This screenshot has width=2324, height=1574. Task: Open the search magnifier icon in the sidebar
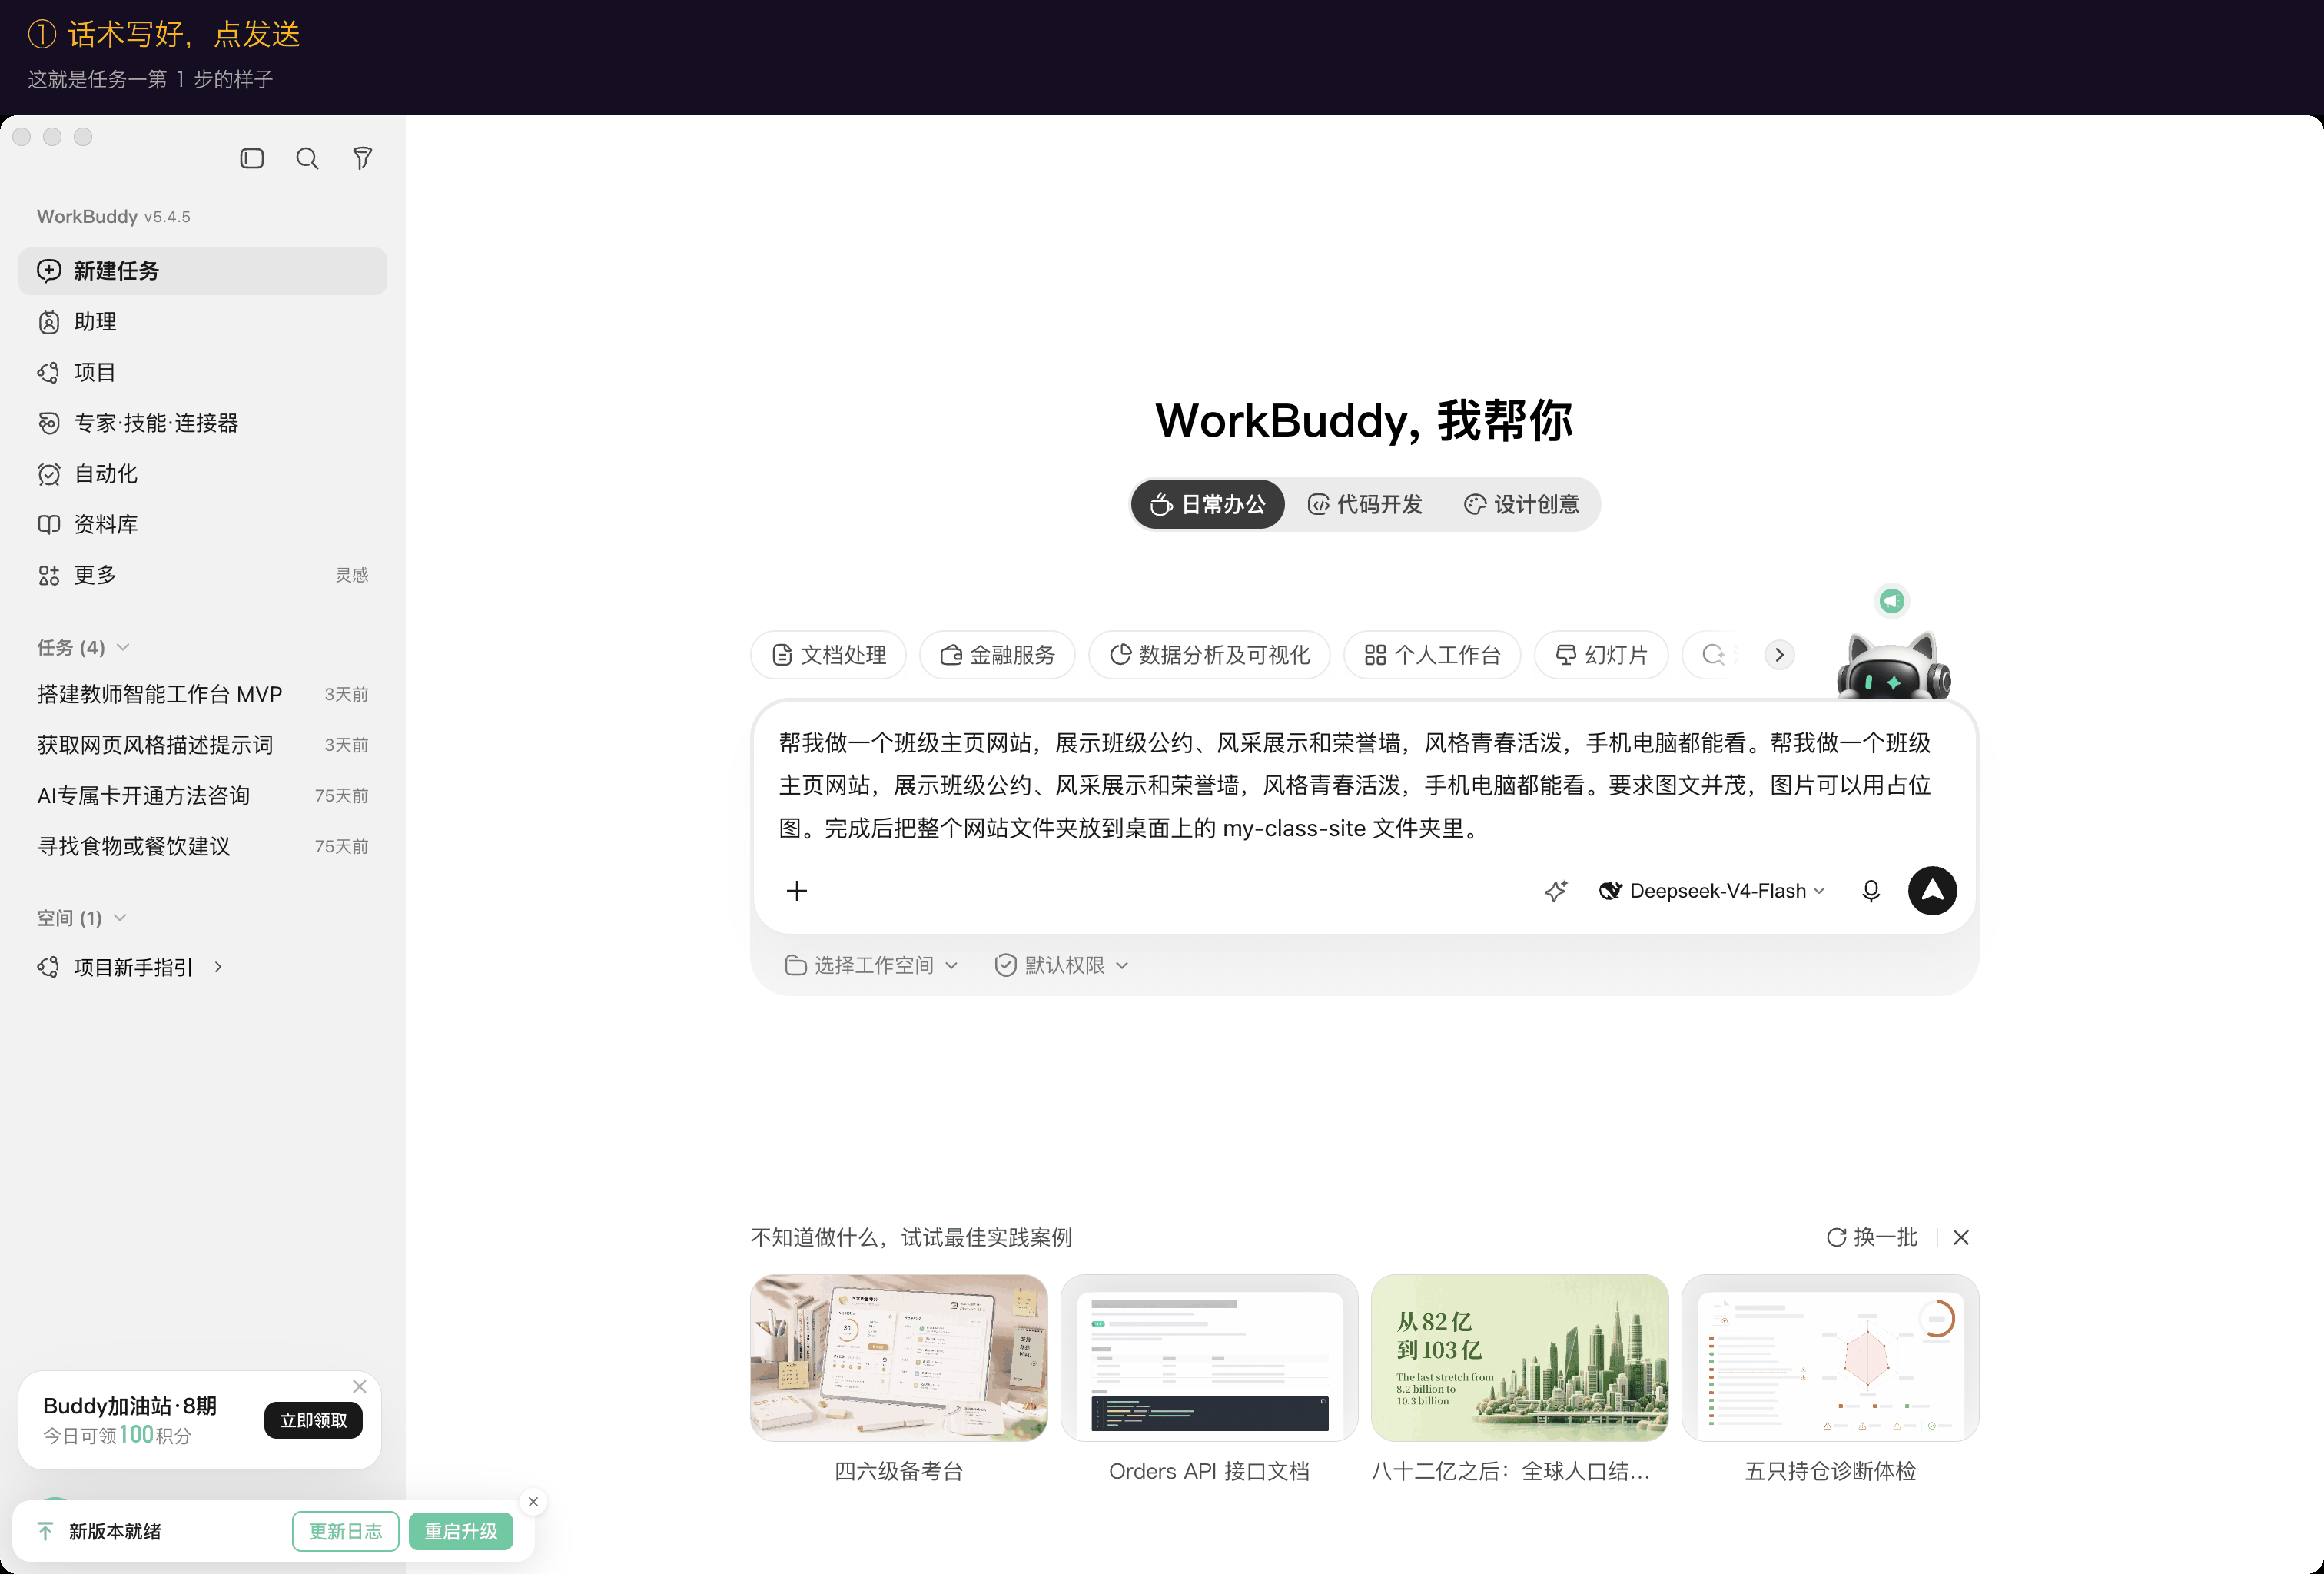pos(307,158)
